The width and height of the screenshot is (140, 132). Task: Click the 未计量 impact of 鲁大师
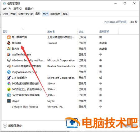[103, 49]
